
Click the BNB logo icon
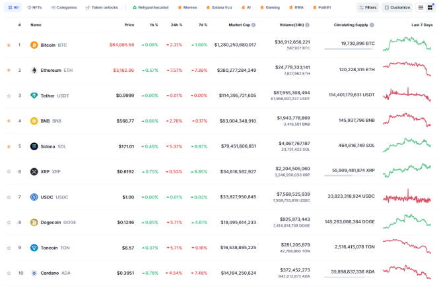(34, 121)
